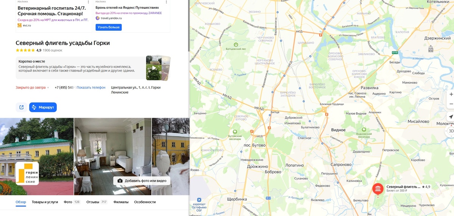Viewport: 454px width, 216px height.
Task: Toggle the 3D map view
Action: coord(451,131)
